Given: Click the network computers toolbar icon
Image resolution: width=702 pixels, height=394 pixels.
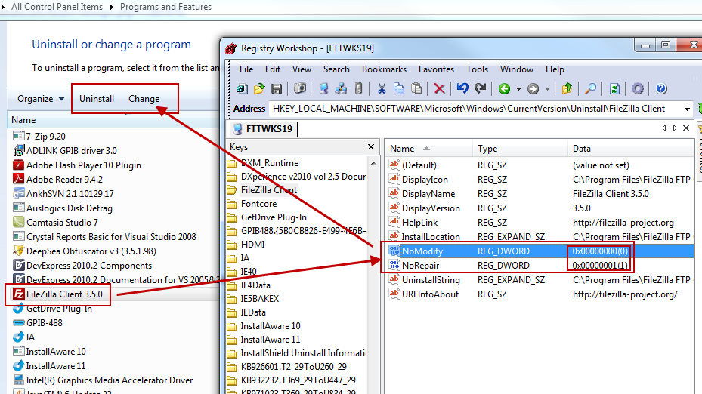Looking at the screenshot, I should [x=341, y=88].
